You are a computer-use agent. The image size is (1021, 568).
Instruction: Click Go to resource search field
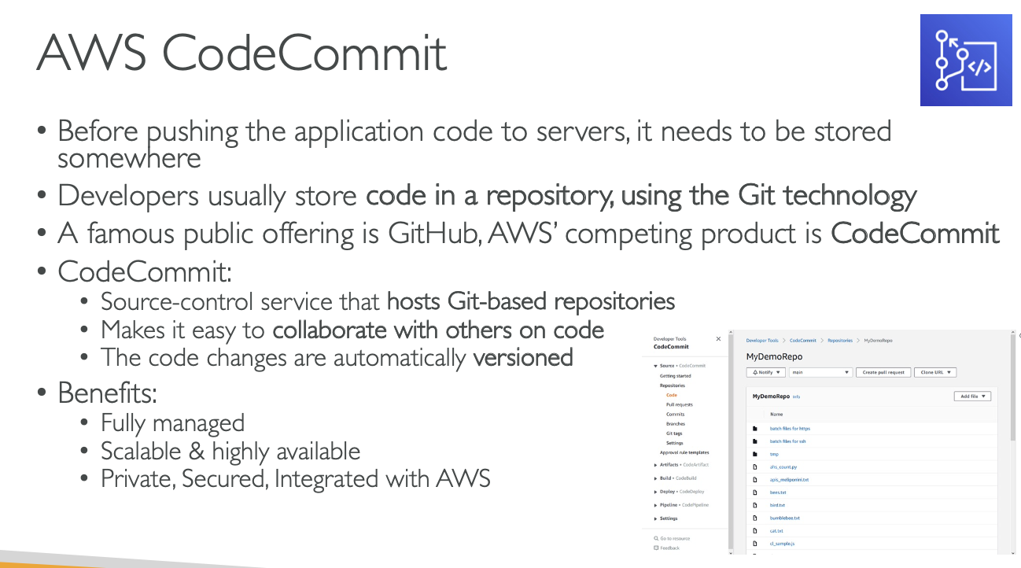(x=675, y=538)
